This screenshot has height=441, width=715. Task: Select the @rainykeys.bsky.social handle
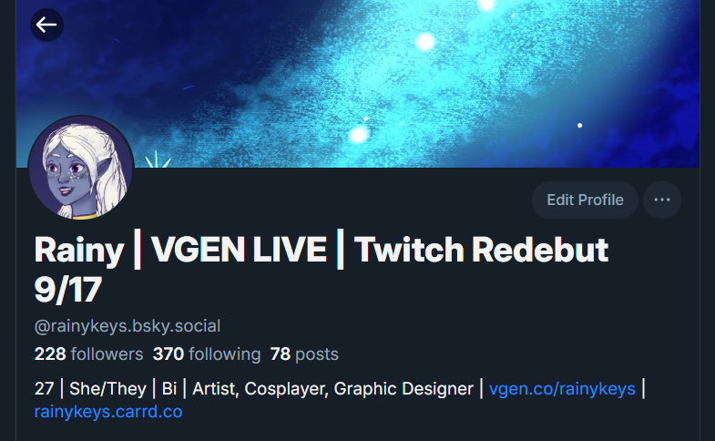pyautogui.click(x=128, y=326)
